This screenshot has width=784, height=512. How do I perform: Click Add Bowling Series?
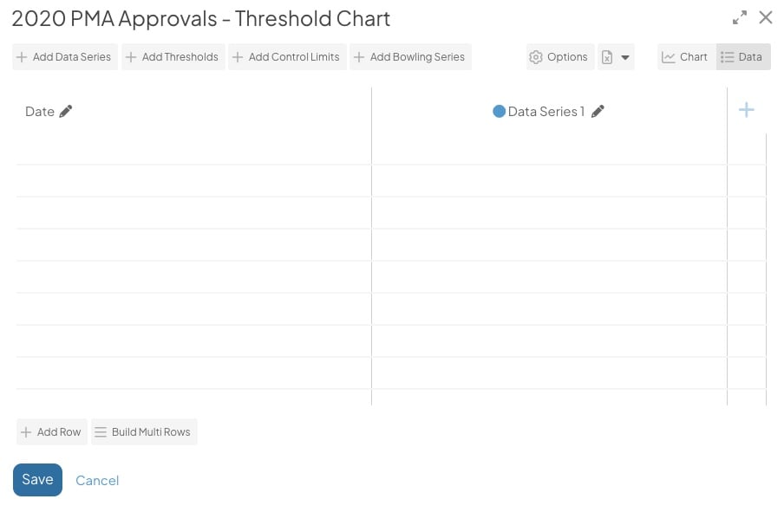(412, 56)
